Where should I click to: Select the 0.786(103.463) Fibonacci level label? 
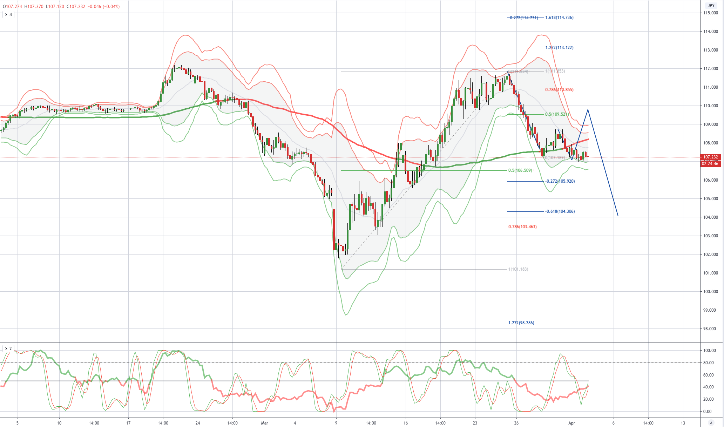(522, 227)
